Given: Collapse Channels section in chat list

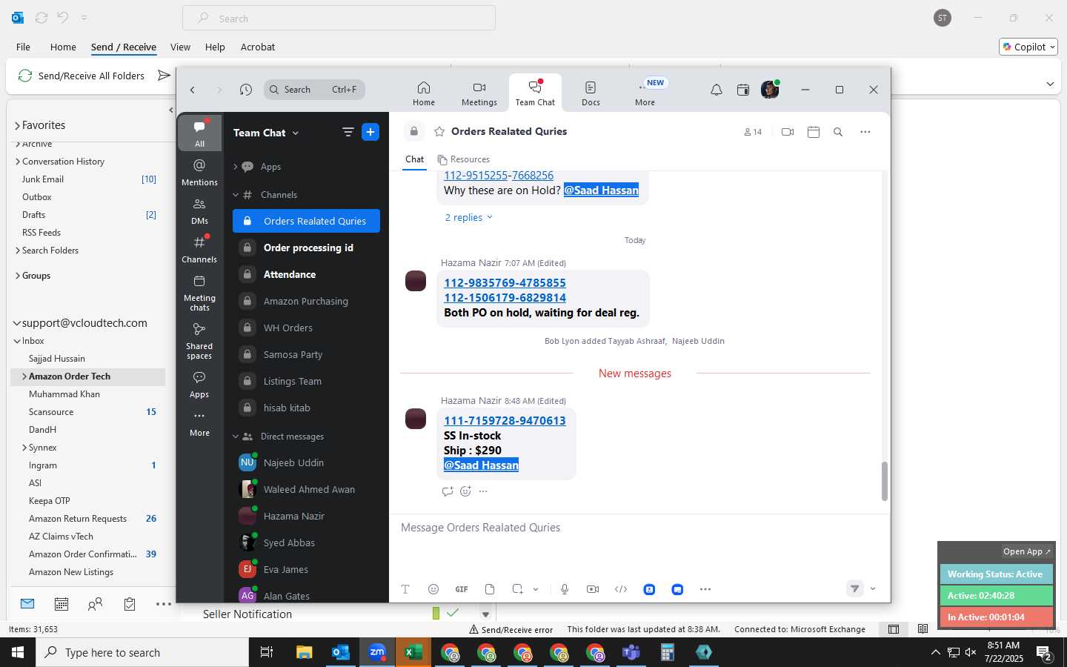Looking at the screenshot, I should [236, 195].
